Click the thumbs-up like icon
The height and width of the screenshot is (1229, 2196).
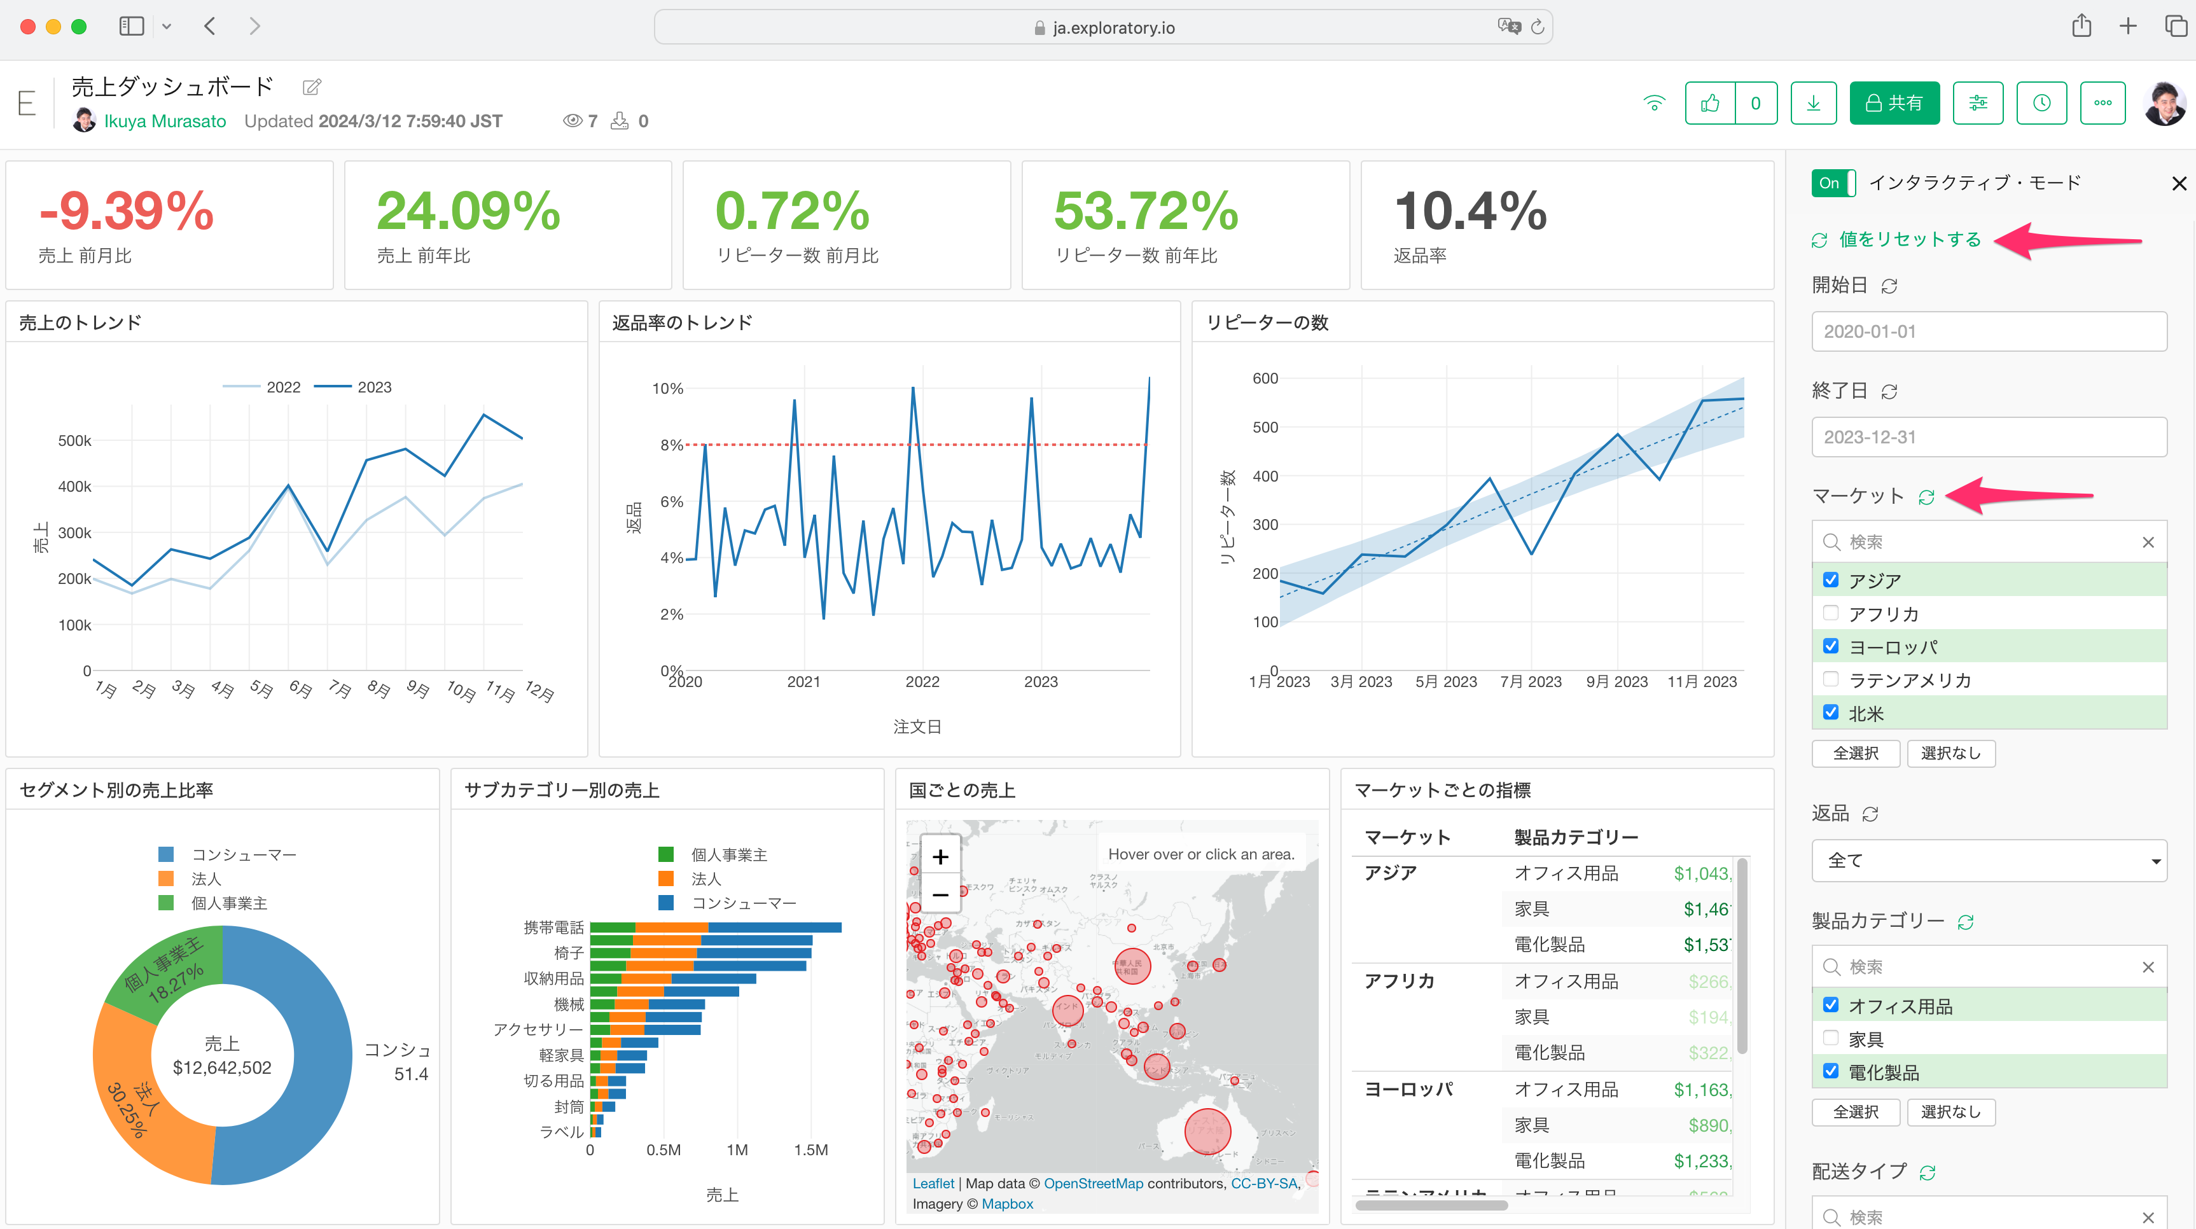[x=1710, y=103]
